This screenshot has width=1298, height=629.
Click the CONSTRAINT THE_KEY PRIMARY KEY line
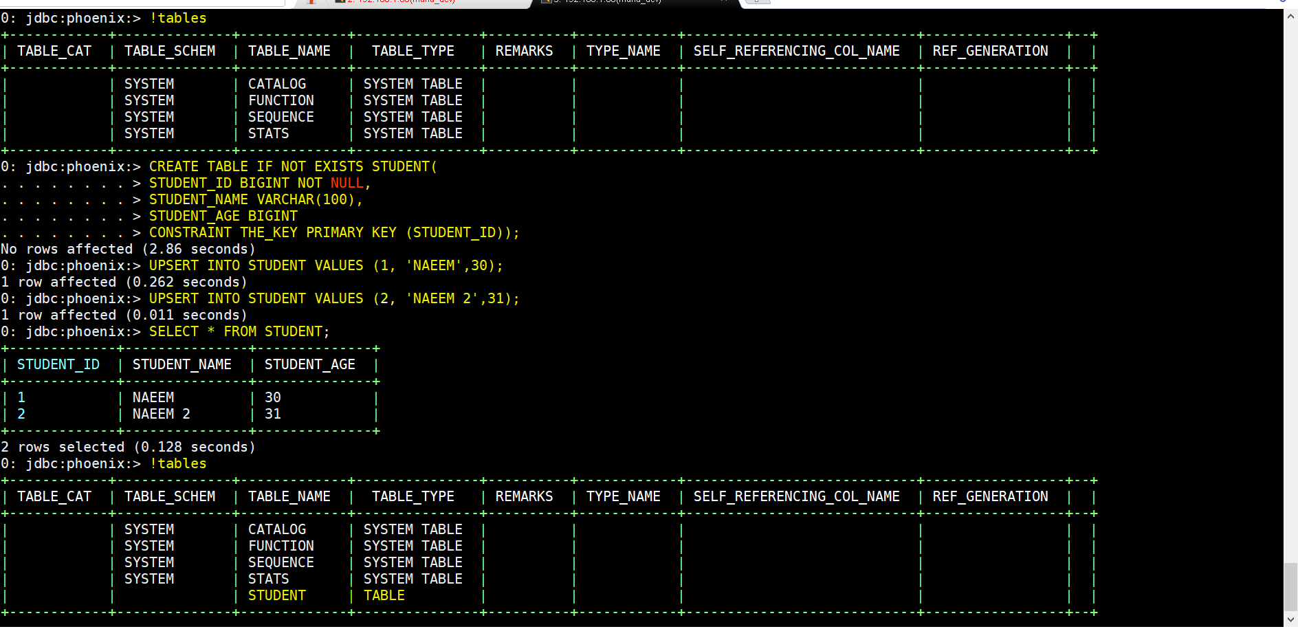(334, 232)
